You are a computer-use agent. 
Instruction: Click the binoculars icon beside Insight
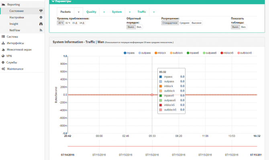click(41, 24)
